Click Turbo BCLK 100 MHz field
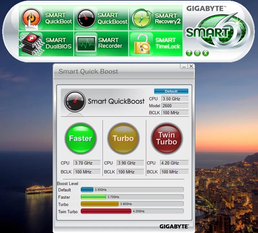This screenshot has width=258, height=233. coord(130,172)
